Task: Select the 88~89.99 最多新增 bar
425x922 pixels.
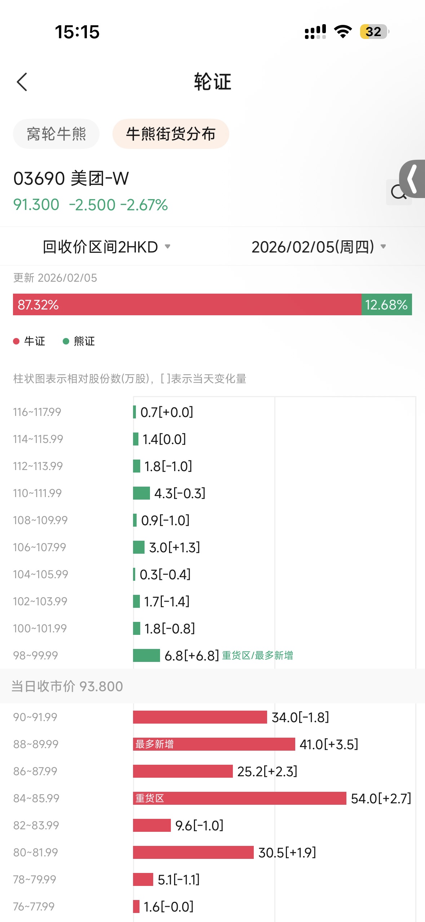Action: pyautogui.click(x=214, y=744)
